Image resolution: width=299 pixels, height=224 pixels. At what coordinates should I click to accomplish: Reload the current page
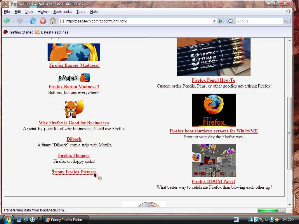33,21
